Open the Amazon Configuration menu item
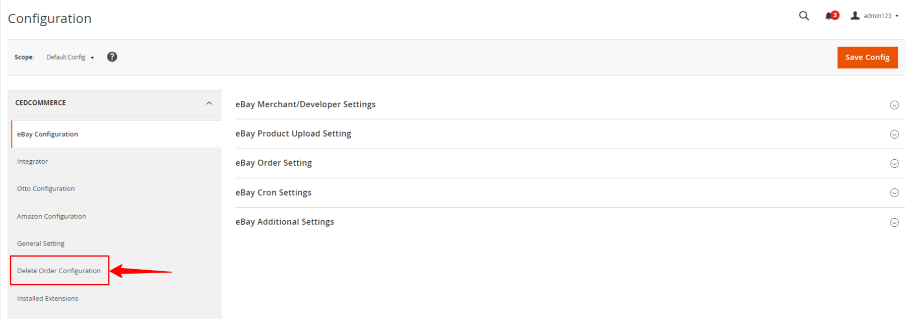The height and width of the screenshot is (319, 918). click(51, 216)
